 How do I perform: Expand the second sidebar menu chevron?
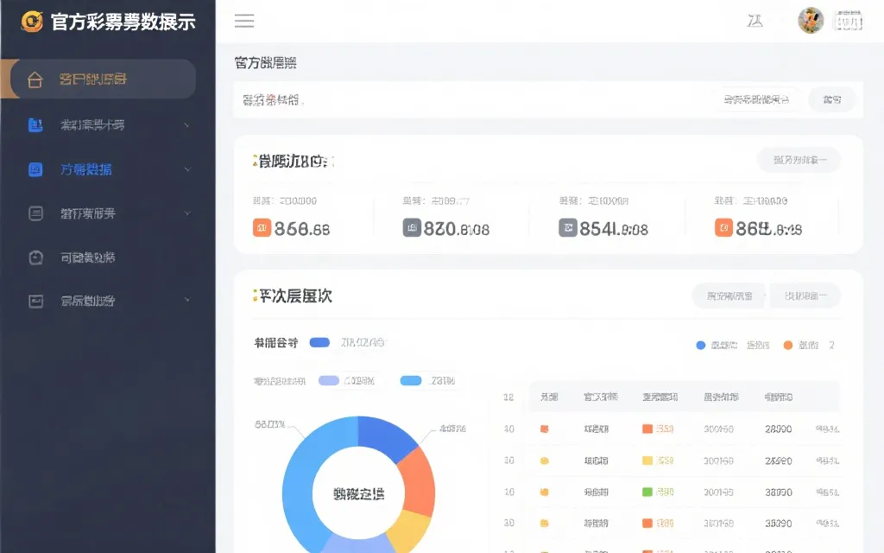point(186,126)
